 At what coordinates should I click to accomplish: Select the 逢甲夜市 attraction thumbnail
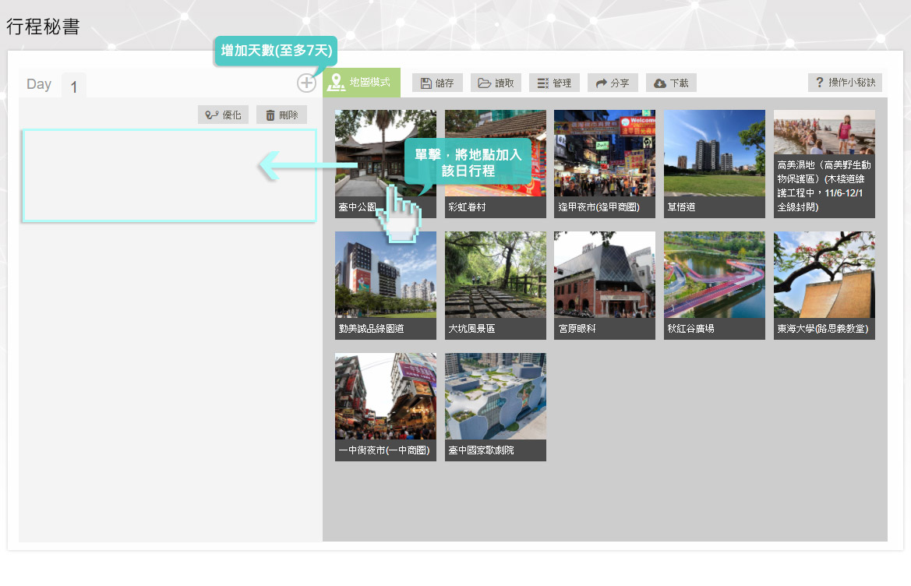pyautogui.click(x=604, y=164)
